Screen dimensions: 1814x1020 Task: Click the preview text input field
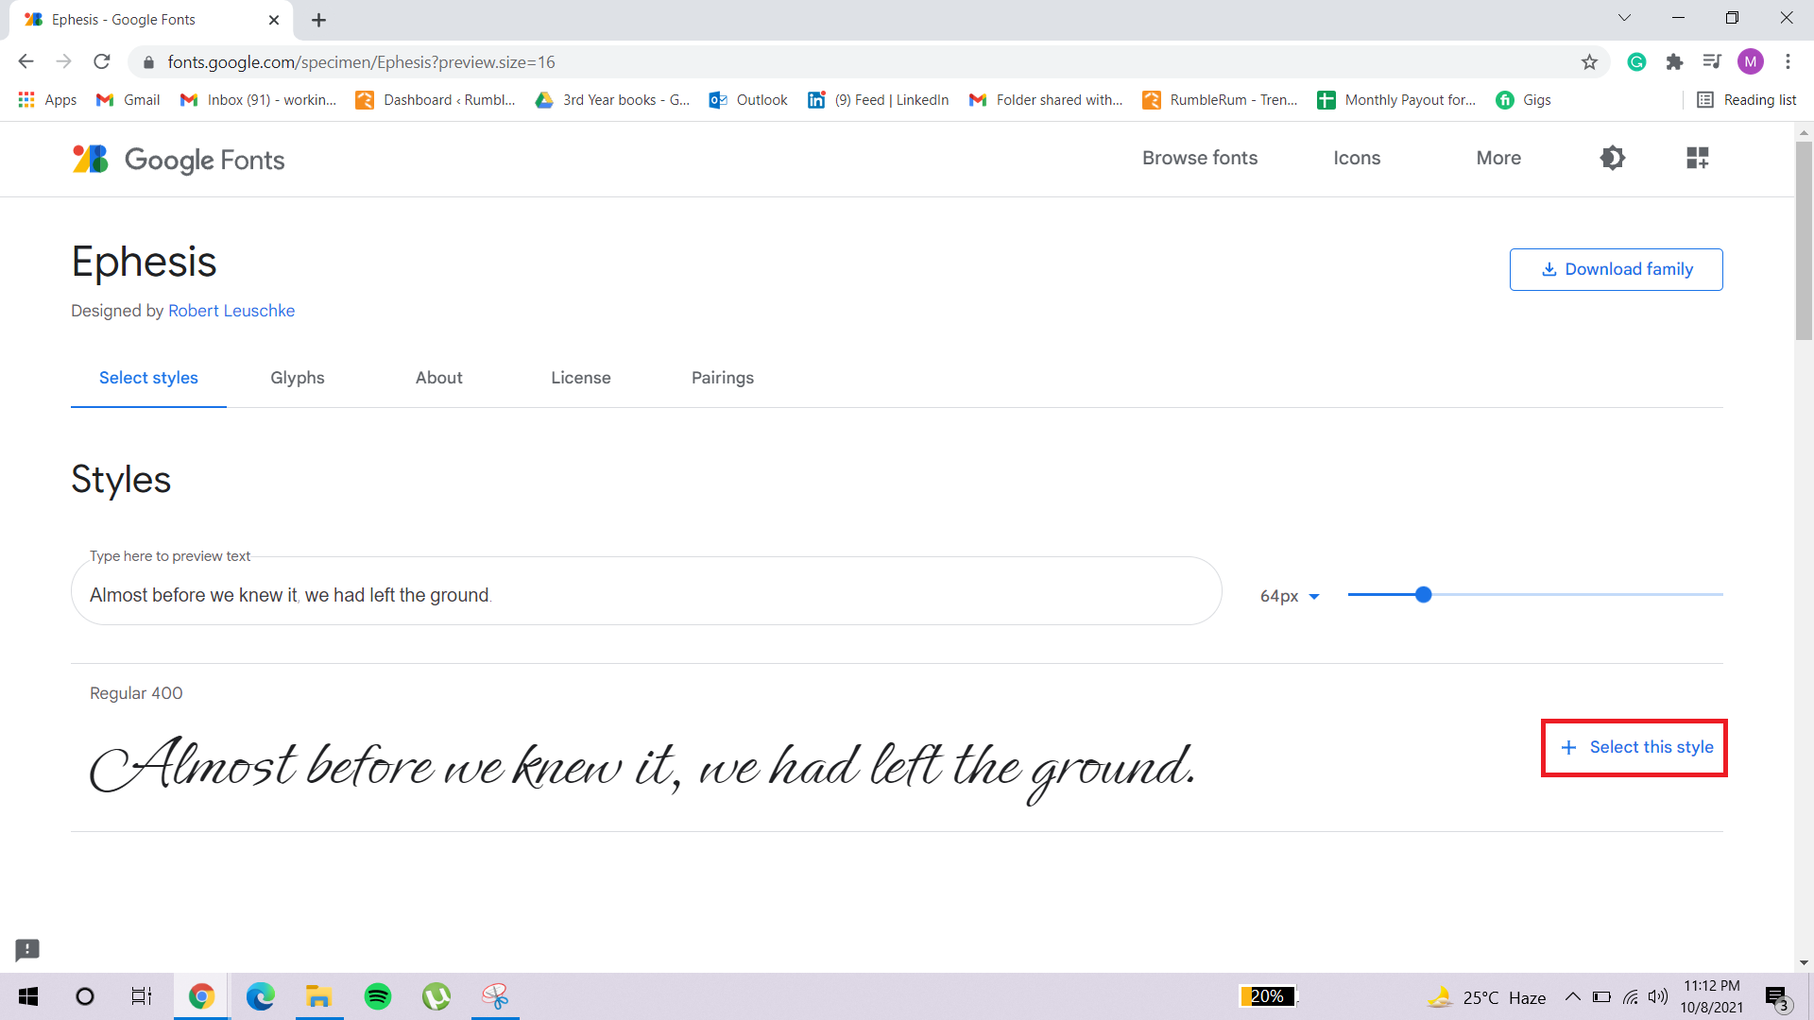tap(646, 591)
